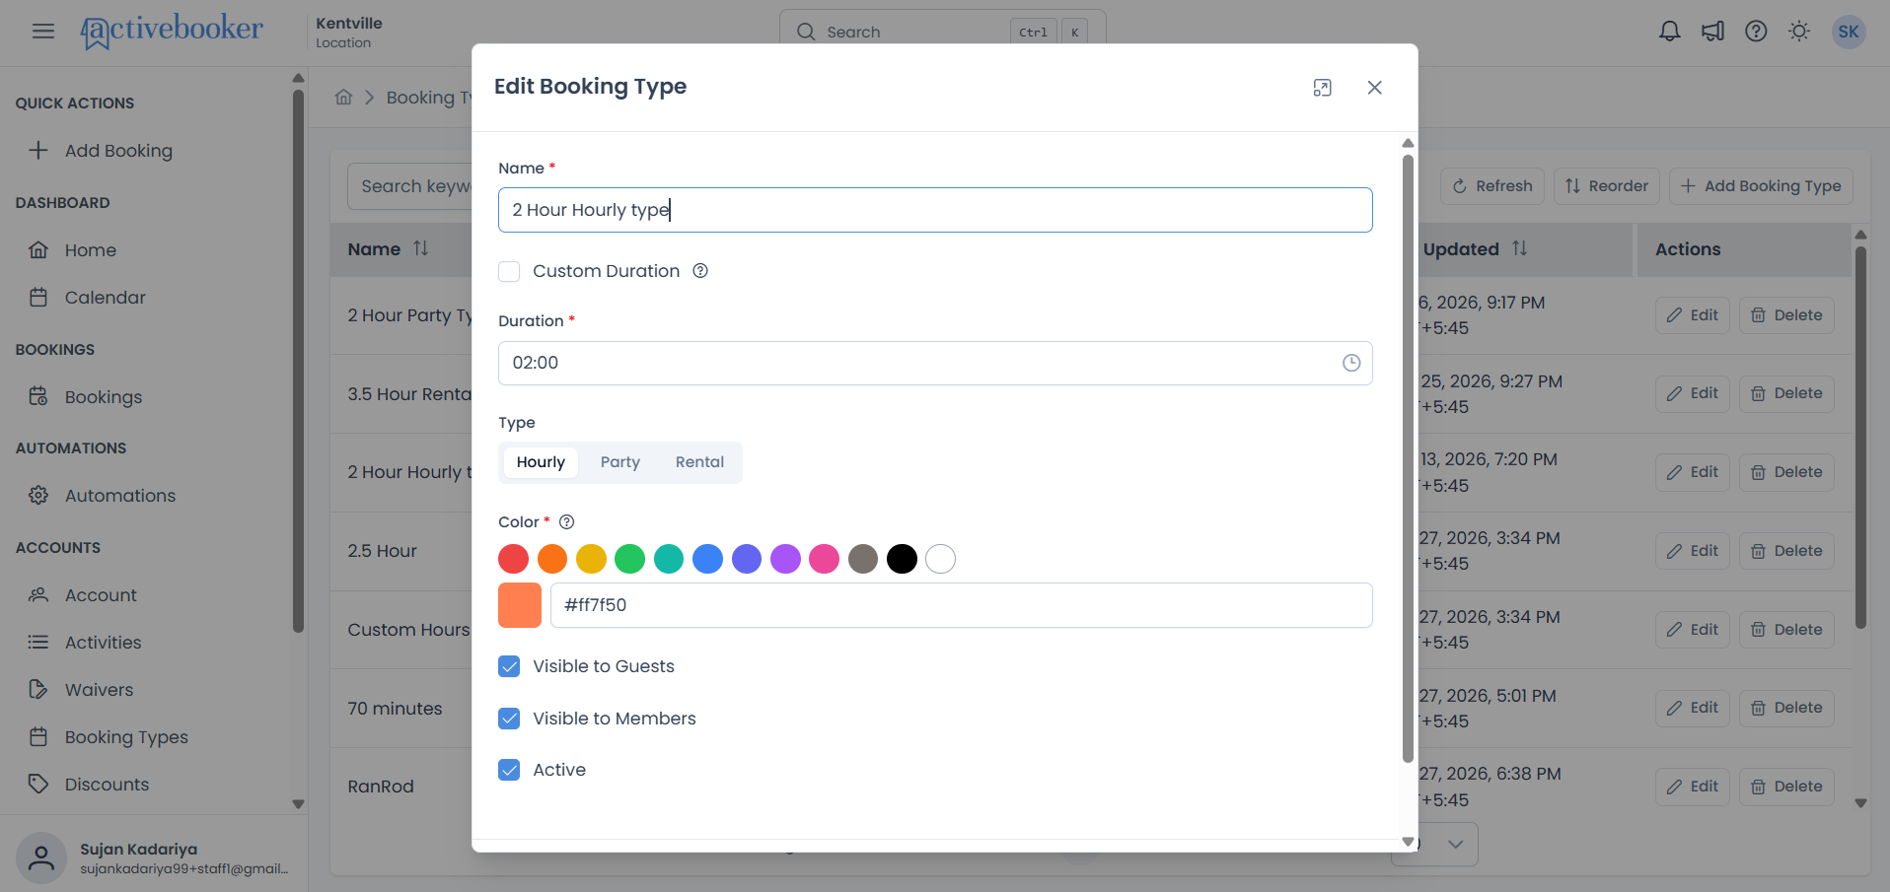Viewport: 1890px width, 892px height.
Task: Click the Duration time field
Action: [935, 363]
